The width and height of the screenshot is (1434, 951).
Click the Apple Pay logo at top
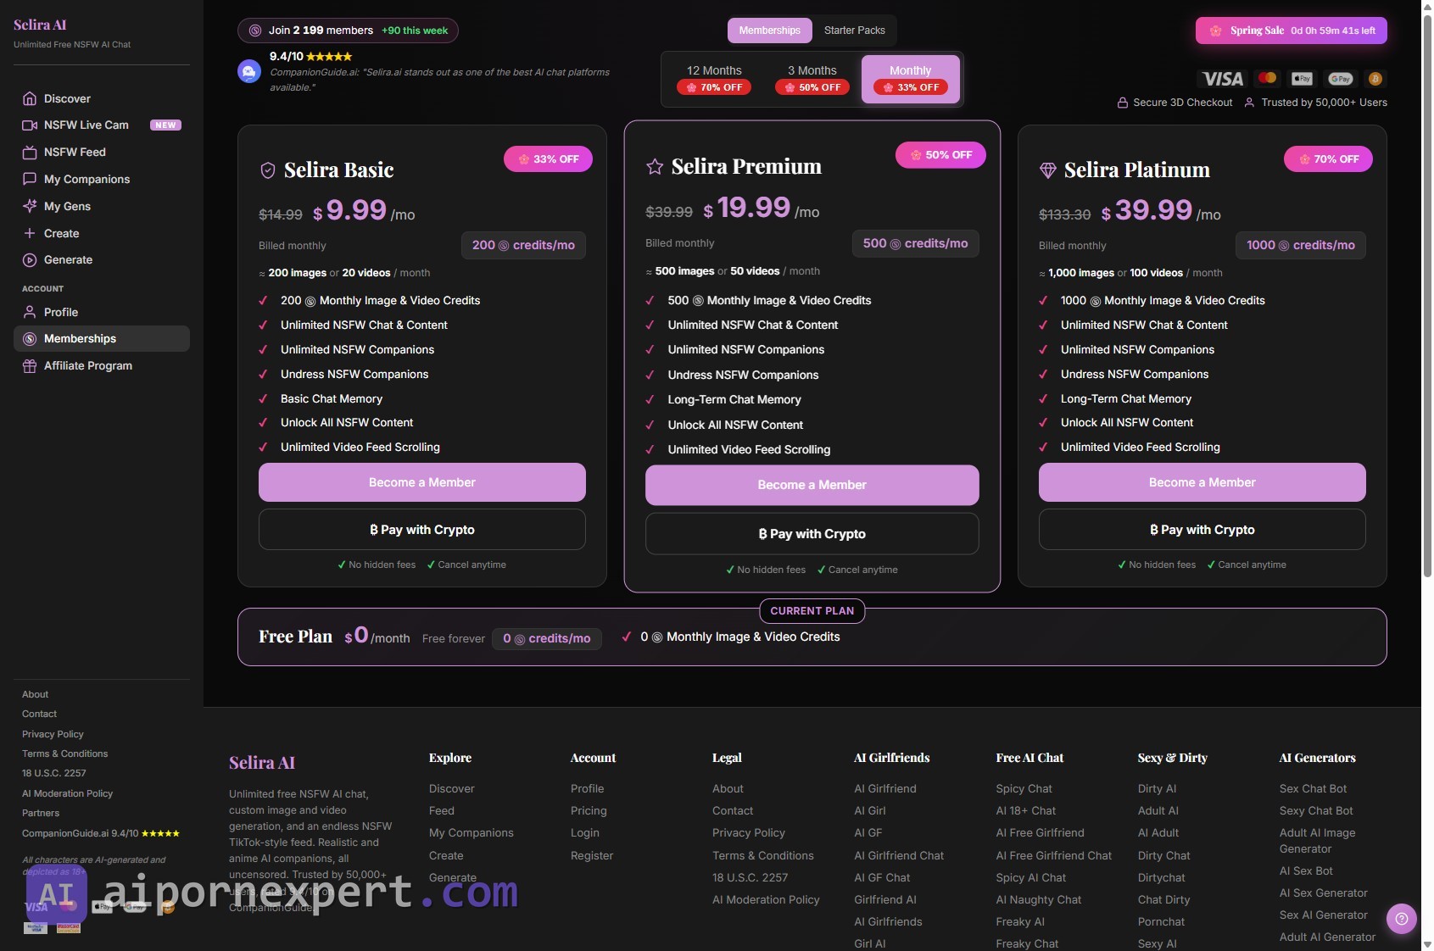(x=1302, y=79)
